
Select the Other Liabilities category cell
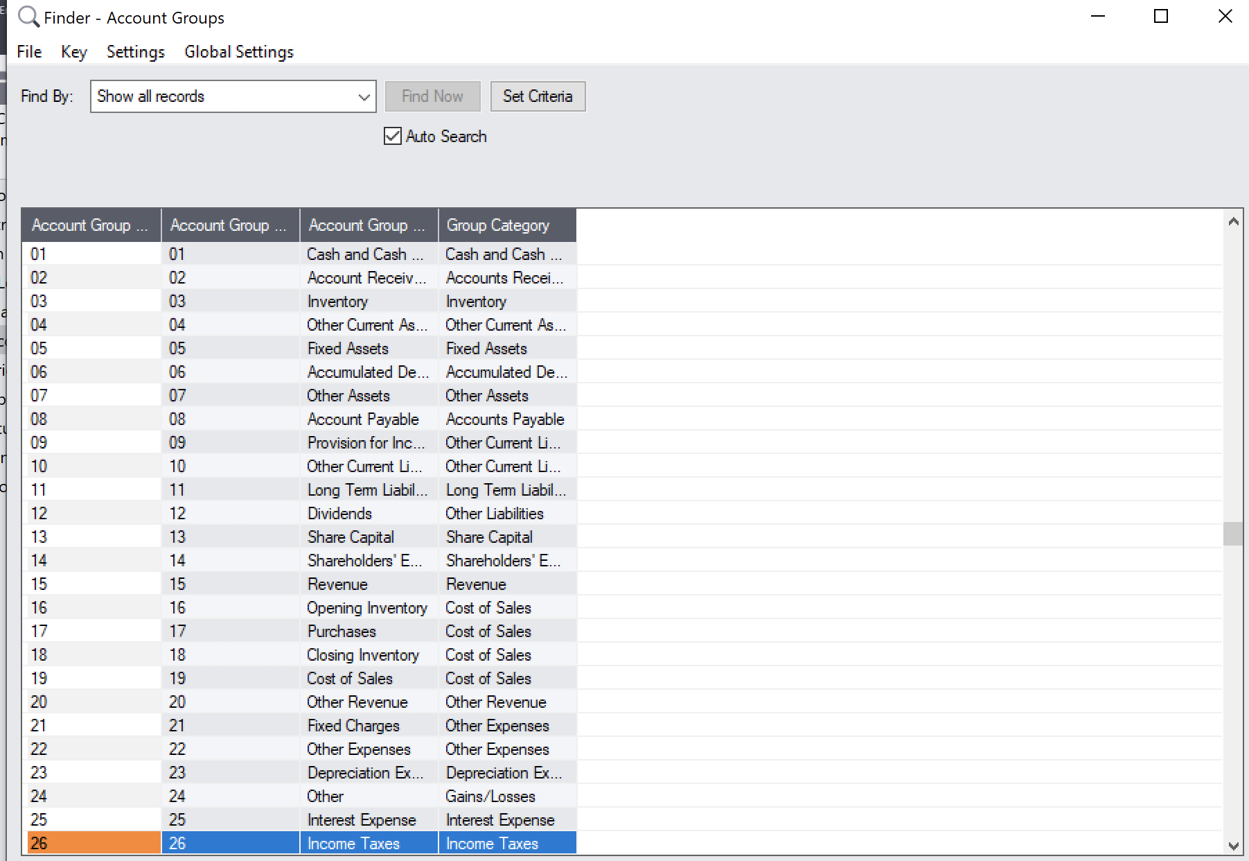tap(508, 514)
